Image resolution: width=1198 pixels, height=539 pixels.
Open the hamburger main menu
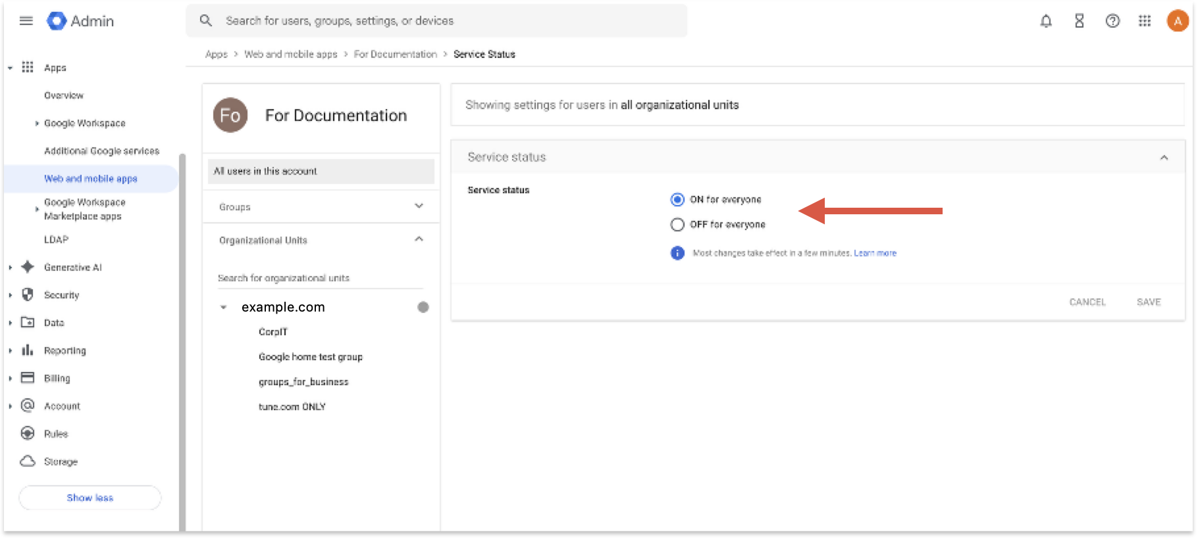[x=26, y=21]
